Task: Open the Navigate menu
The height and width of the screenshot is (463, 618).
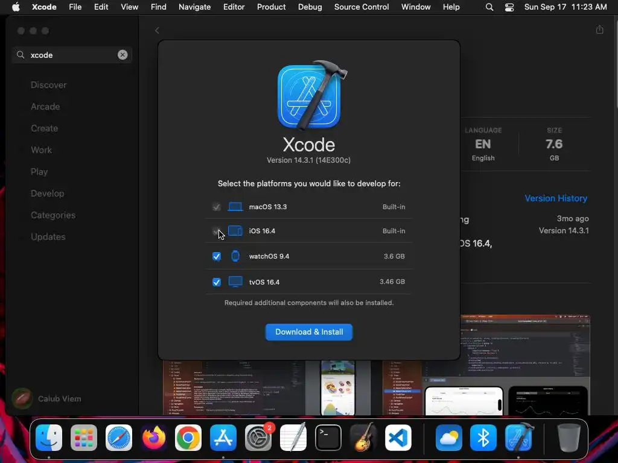Action: pyautogui.click(x=194, y=7)
